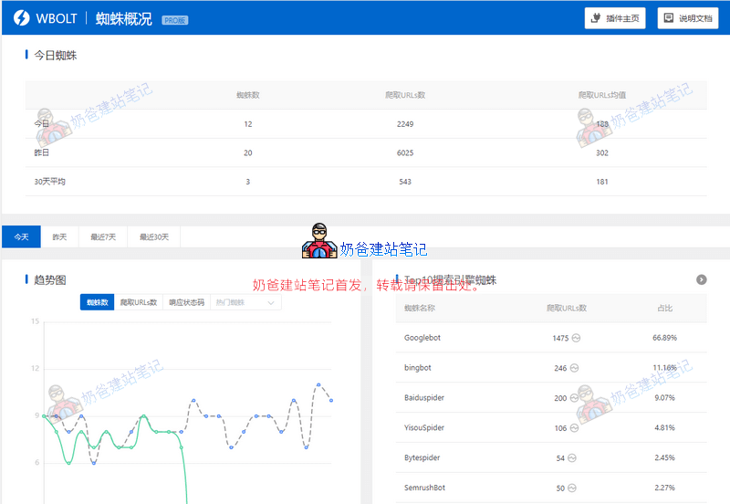Image resolution: width=730 pixels, height=504 pixels.
Task: Open the 热门蜘蛛 dropdown
Action: [x=245, y=302]
